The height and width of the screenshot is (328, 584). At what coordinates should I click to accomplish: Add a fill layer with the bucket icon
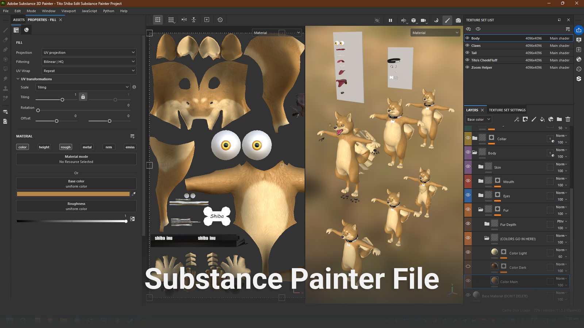click(542, 119)
